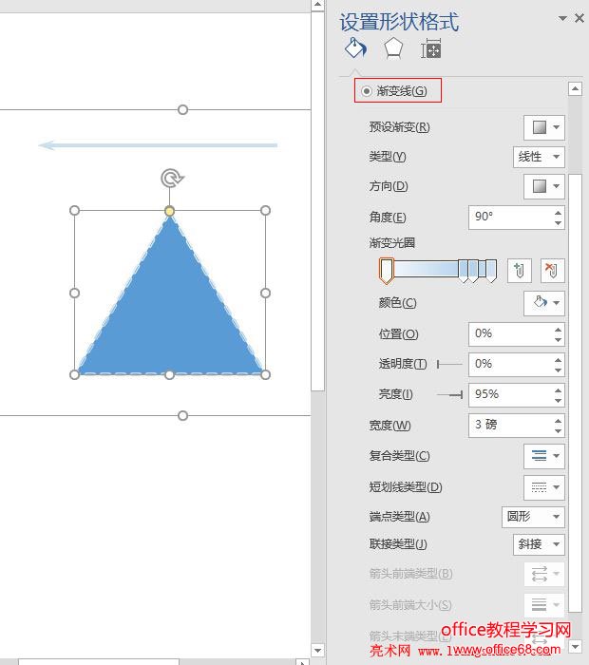Decrease the 角度 angle value
This screenshot has width=589, height=665.
coord(558,223)
